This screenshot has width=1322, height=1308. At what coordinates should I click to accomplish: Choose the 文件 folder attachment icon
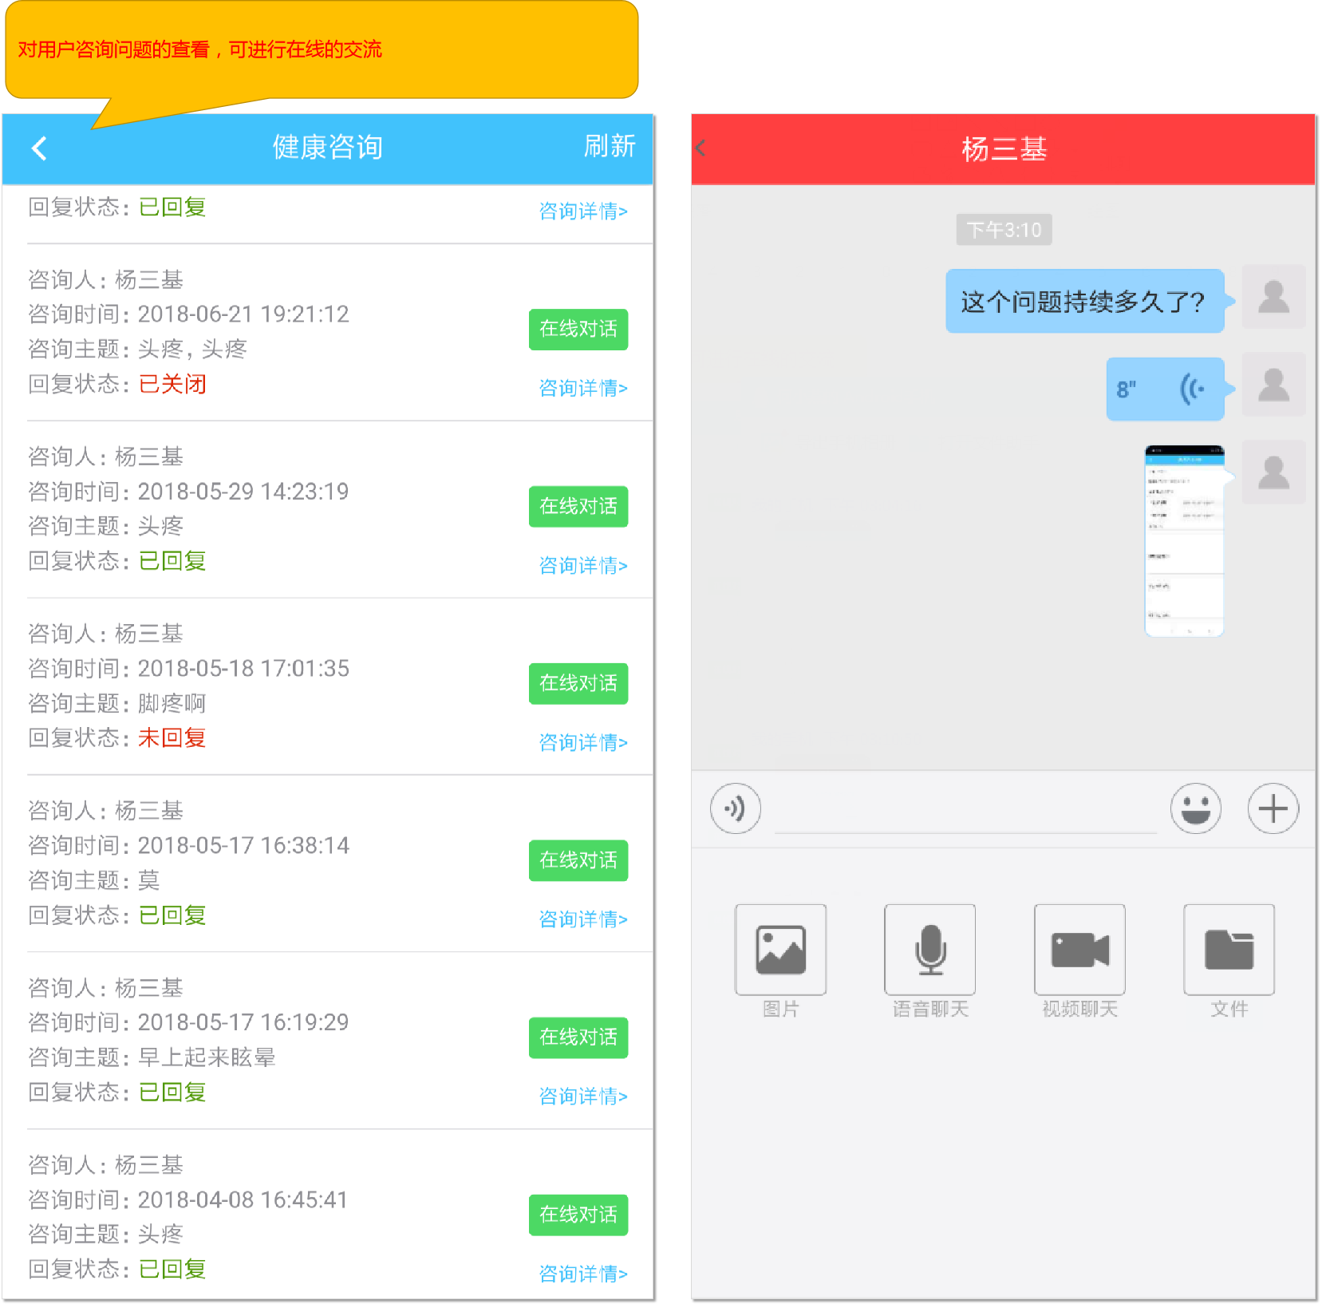(1229, 950)
